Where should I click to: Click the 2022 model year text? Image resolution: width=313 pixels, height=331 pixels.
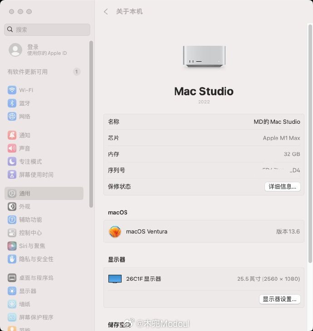click(x=204, y=102)
